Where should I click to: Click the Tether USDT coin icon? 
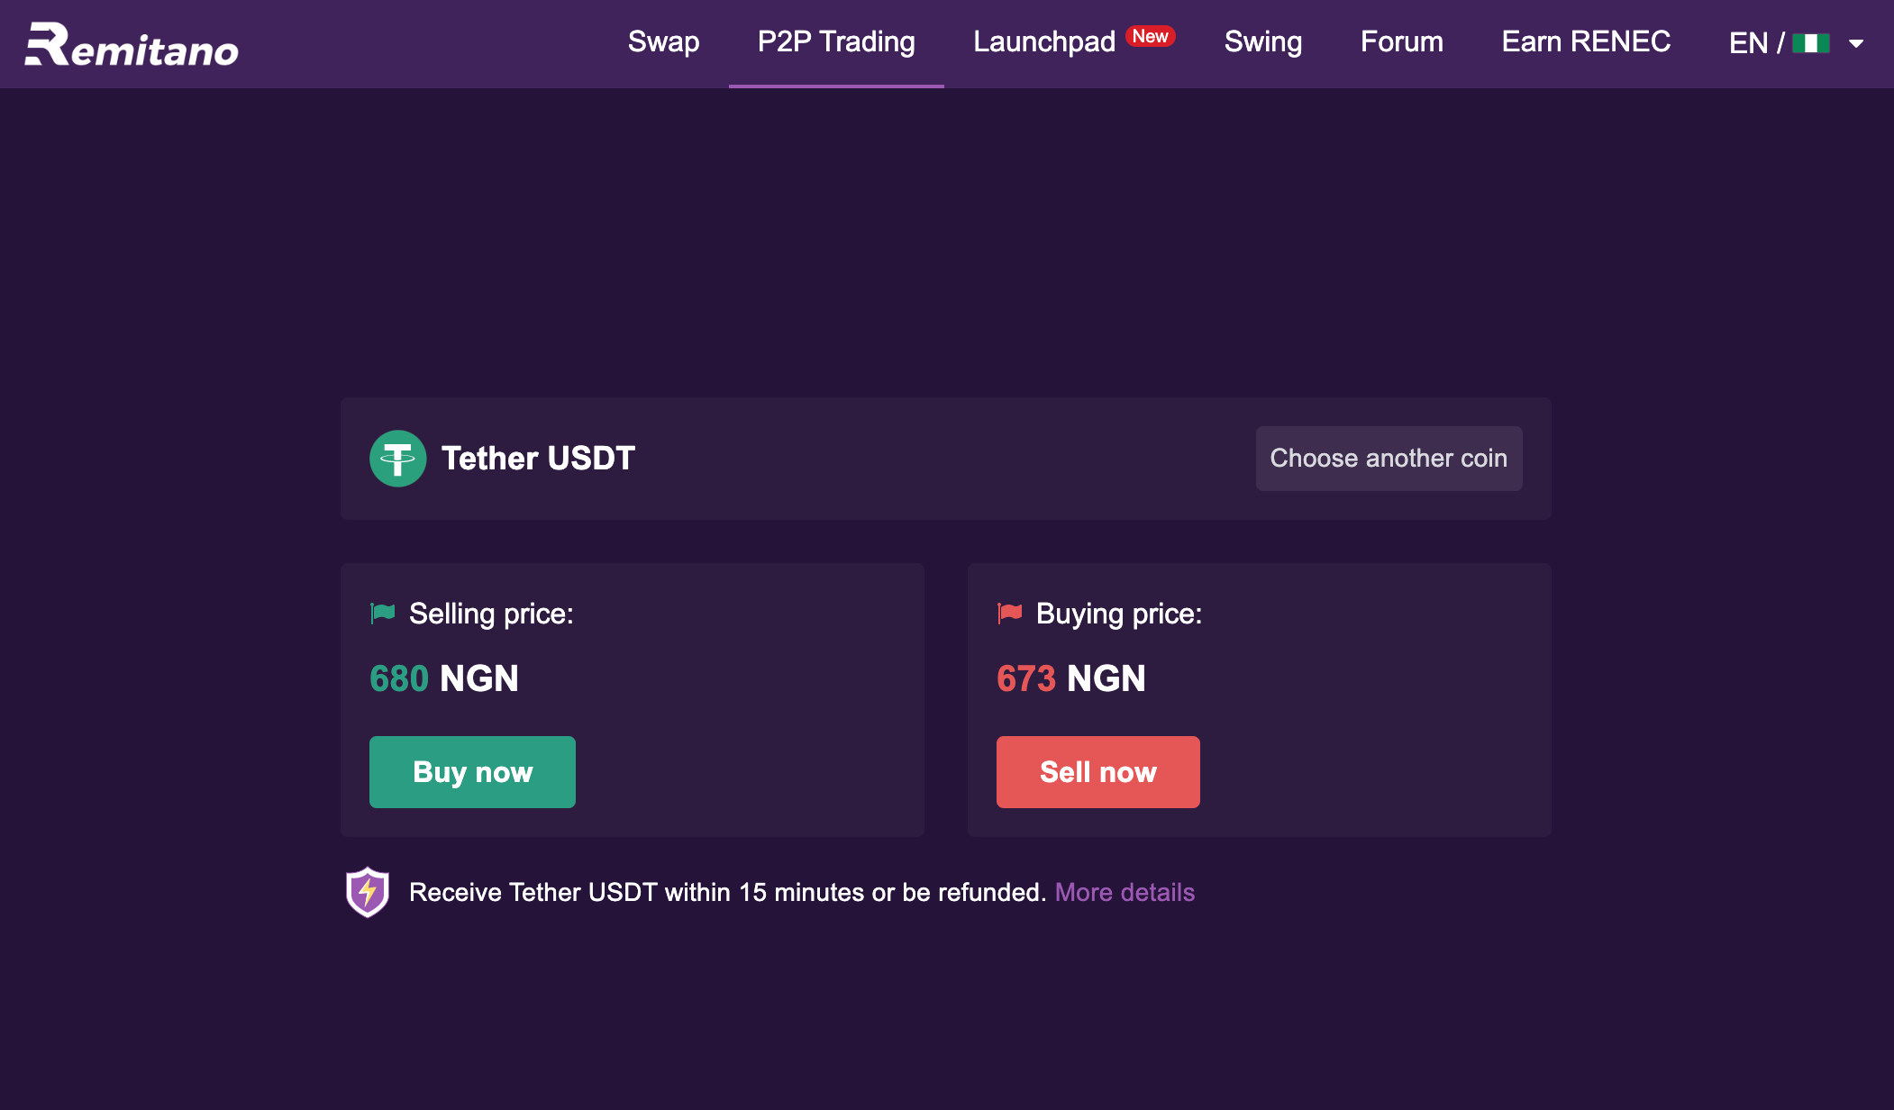tap(398, 459)
